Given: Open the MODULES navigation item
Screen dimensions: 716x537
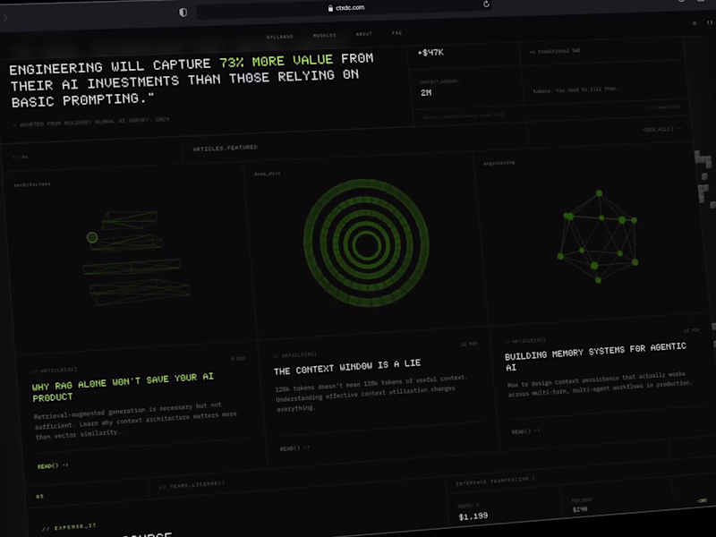Looking at the screenshot, I should [x=324, y=36].
